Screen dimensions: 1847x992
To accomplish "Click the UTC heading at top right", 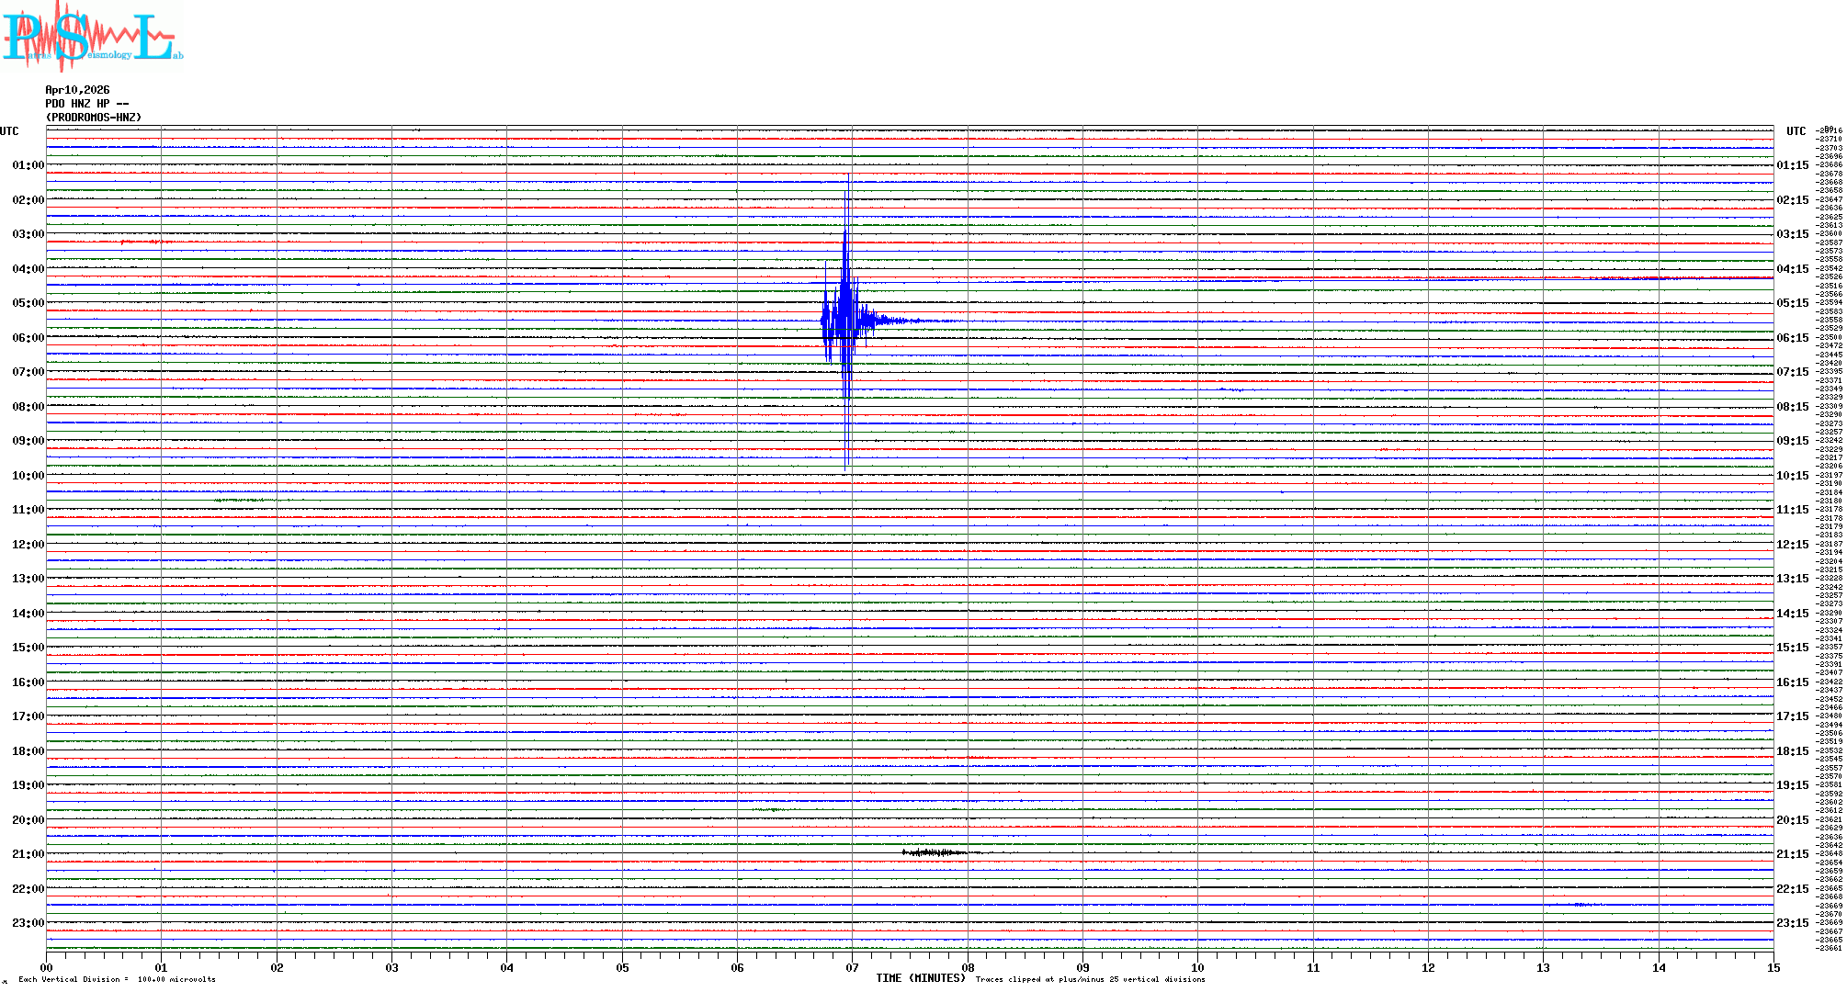I will (1796, 131).
